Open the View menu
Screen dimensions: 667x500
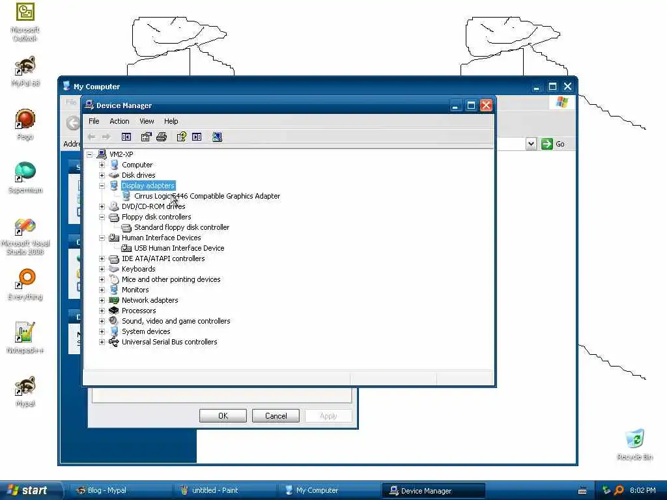tap(147, 121)
